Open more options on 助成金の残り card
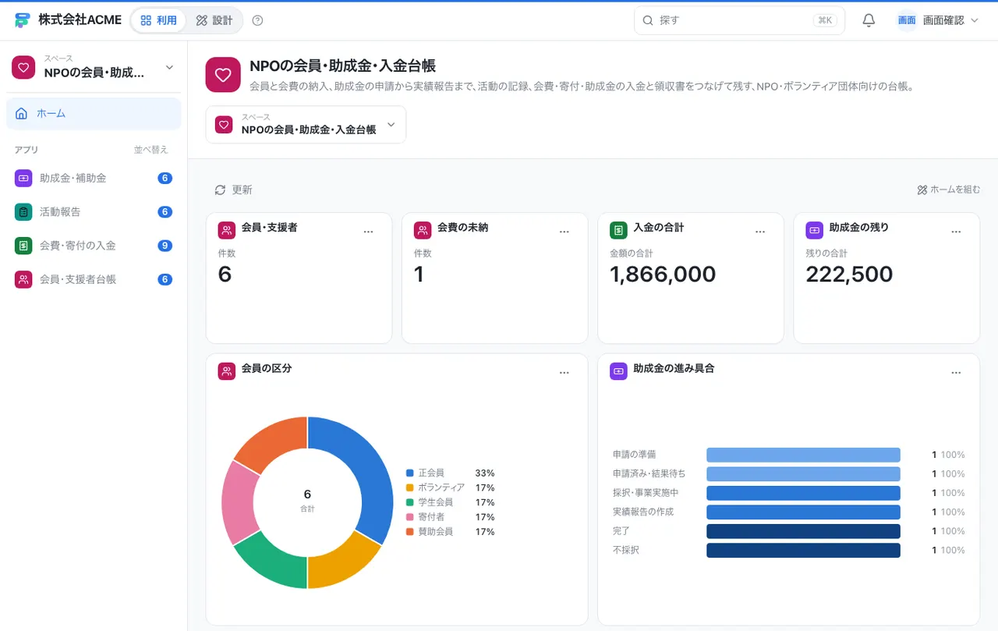This screenshot has width=998, height=631. click(956, 232)
